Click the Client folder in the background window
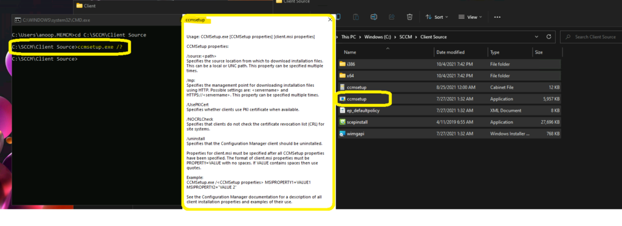 [x=86, y=5]
